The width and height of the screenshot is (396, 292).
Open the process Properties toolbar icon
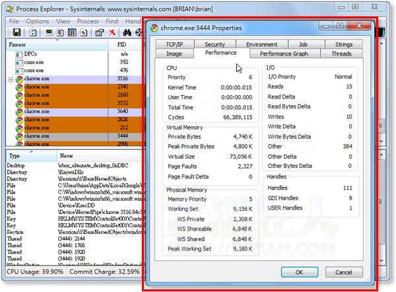coord(99,32)
